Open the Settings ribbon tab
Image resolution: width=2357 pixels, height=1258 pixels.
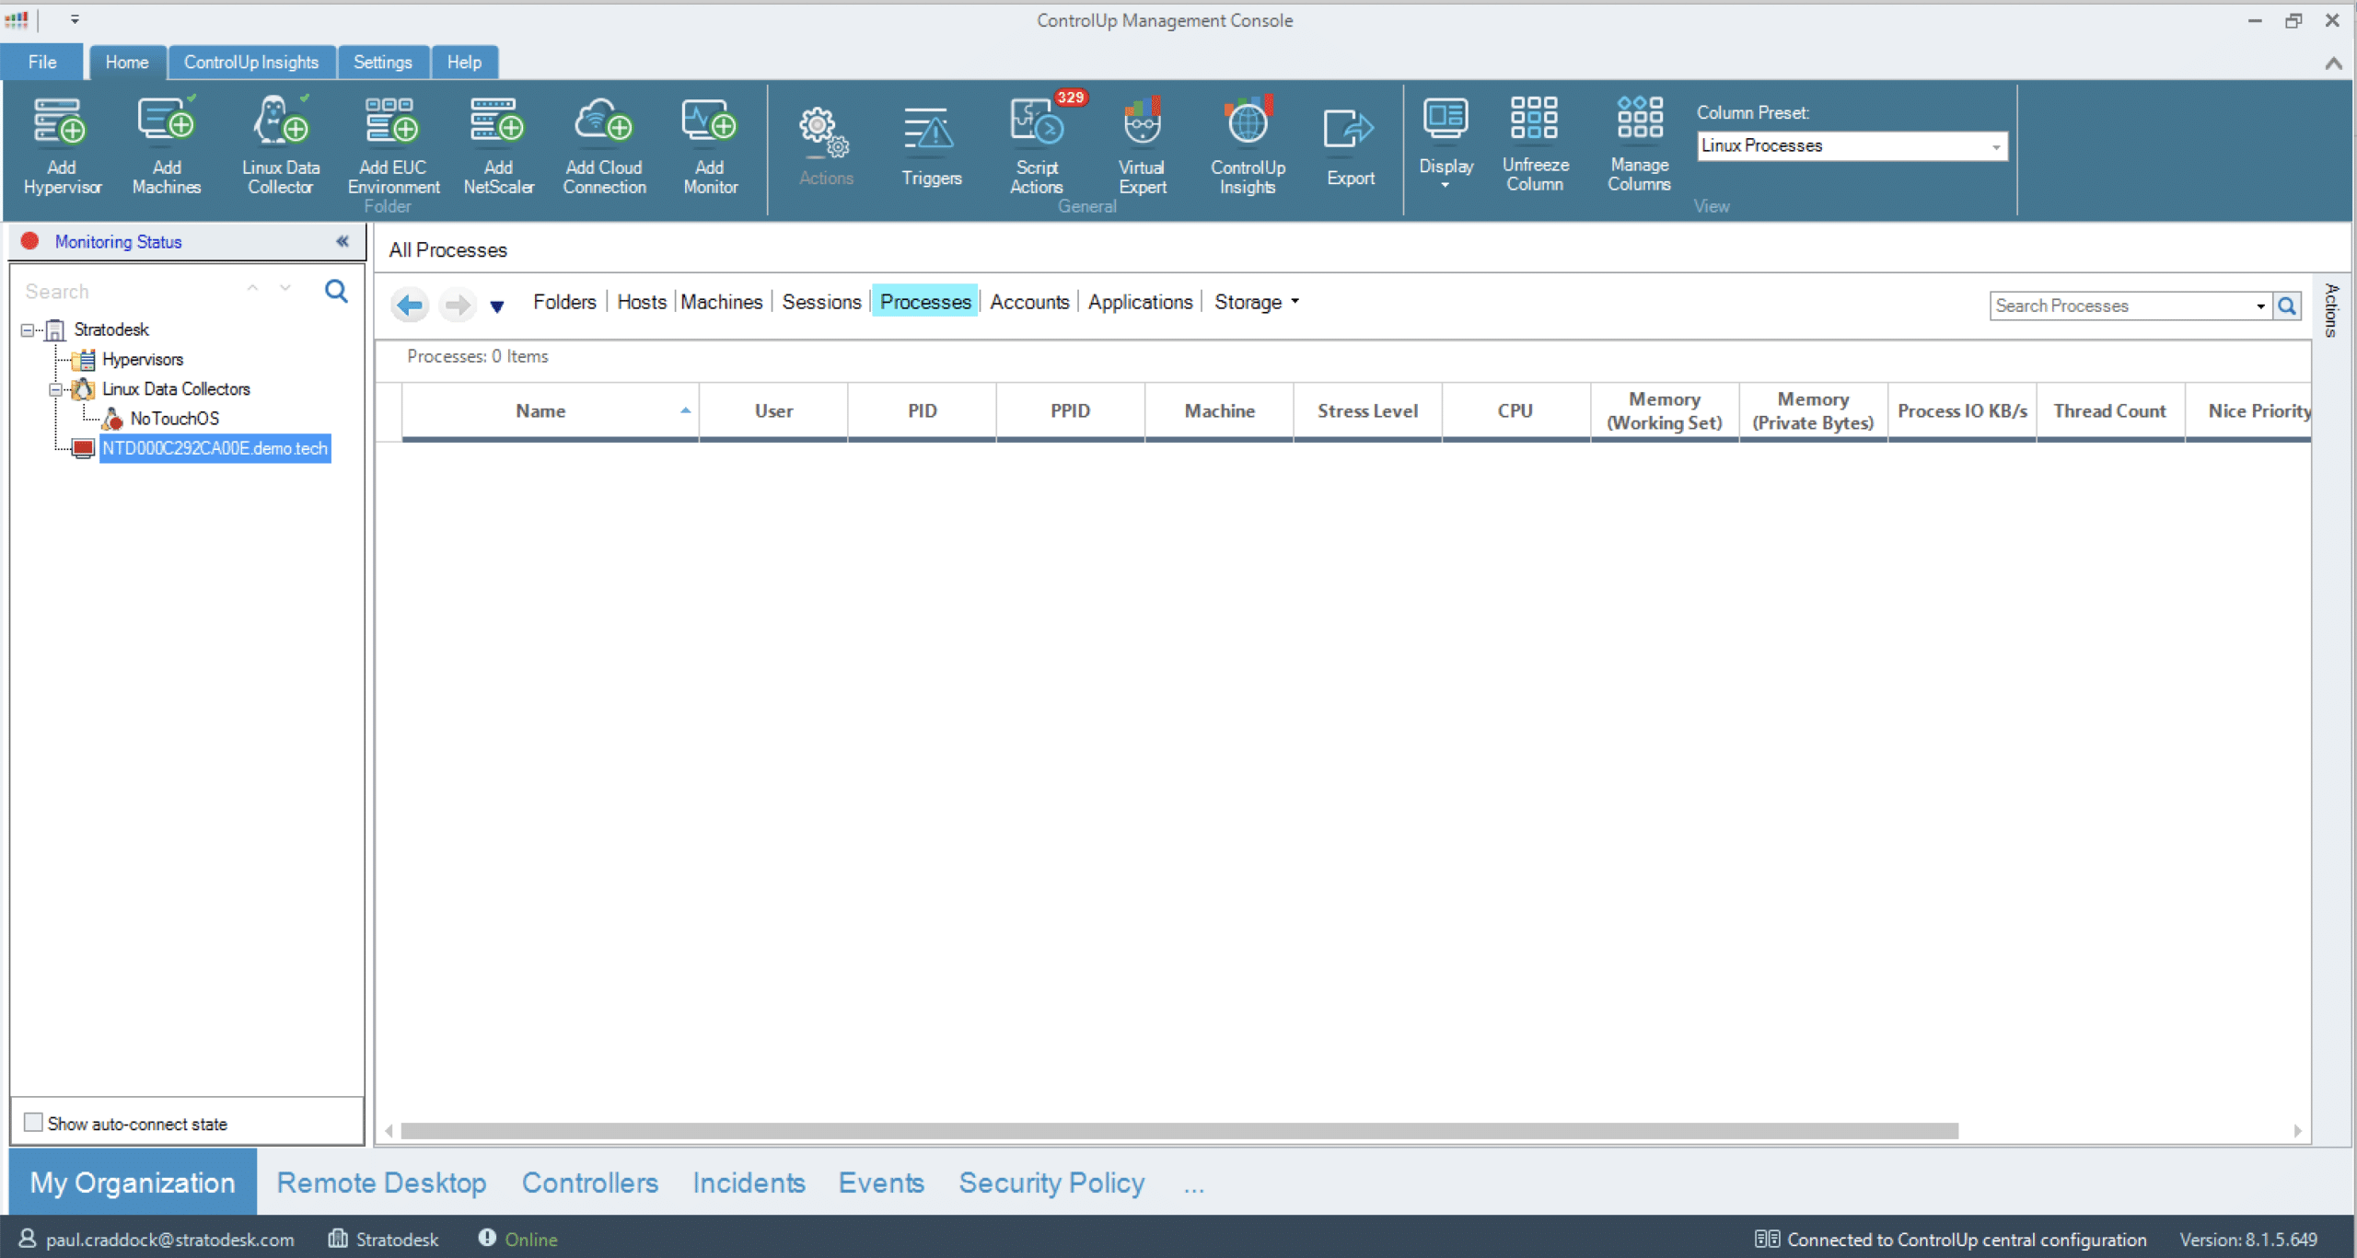click(382, 62)
